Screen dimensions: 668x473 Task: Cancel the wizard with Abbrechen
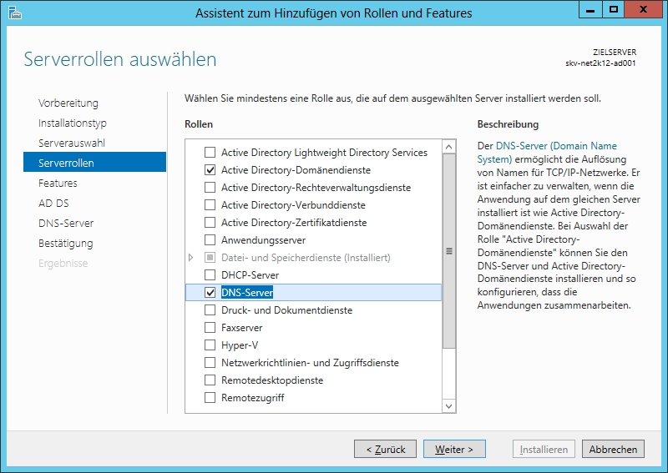coord(613,449)
